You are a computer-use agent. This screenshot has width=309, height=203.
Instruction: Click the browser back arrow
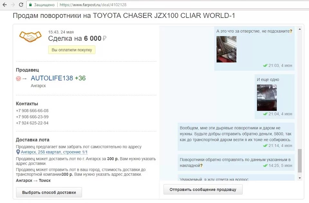pyautogui.click(x=5, y=5)
